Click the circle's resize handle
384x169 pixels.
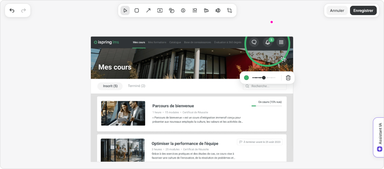283,59
